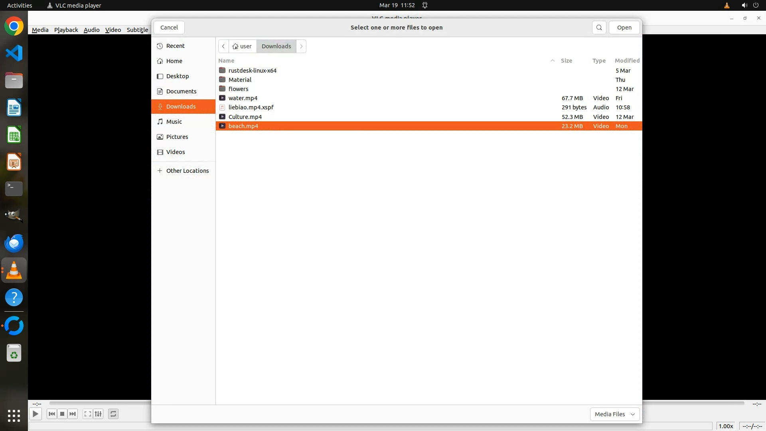
Task: Click path bar forward chevron
Action: point(301,46)
